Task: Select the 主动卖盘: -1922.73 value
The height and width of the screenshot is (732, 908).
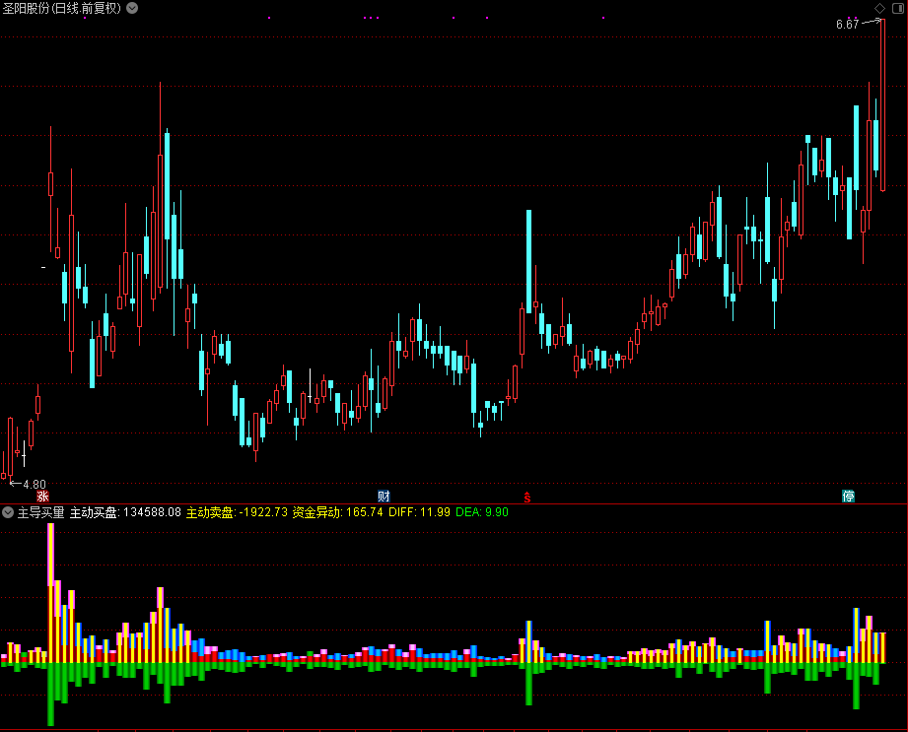Action: pyautogui.click(x=237, y=512)
